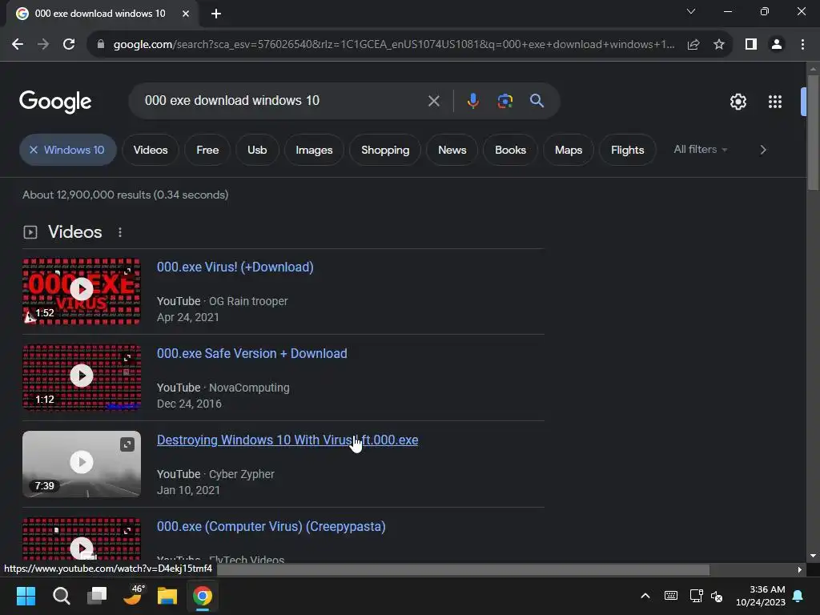Search by image with Google Lens
Screen dimensions: 820x615
point(504,101)
